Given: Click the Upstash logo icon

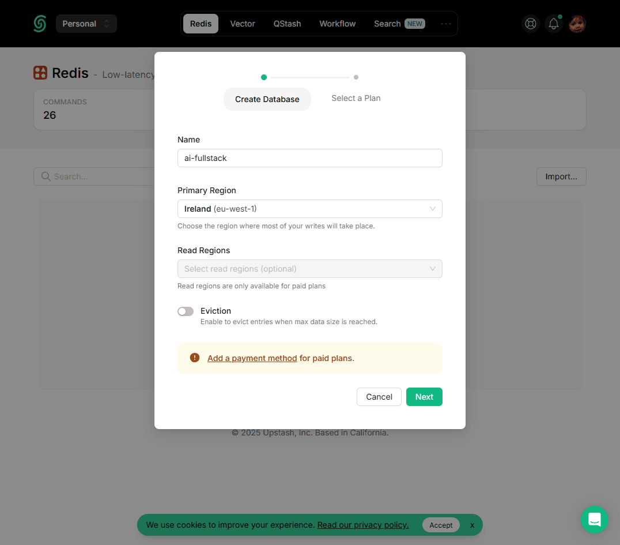Looking at the screenshot, I should coord(39,24).
